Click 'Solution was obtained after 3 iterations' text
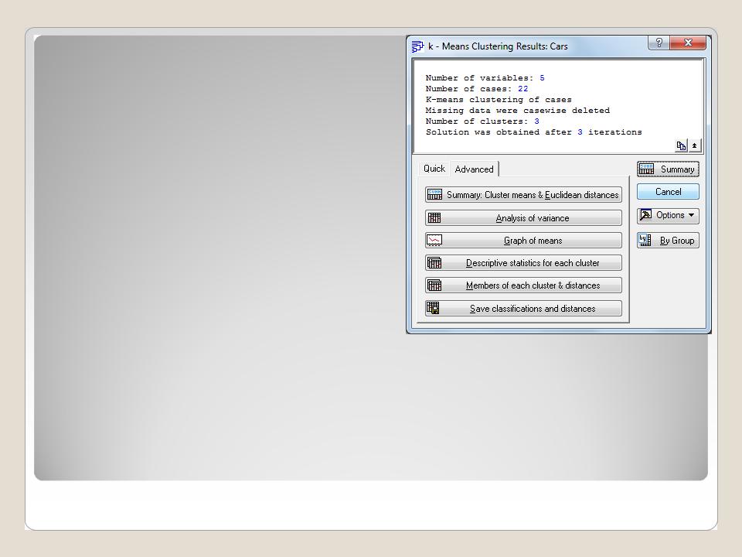742x557 pixels. (534, 132)
